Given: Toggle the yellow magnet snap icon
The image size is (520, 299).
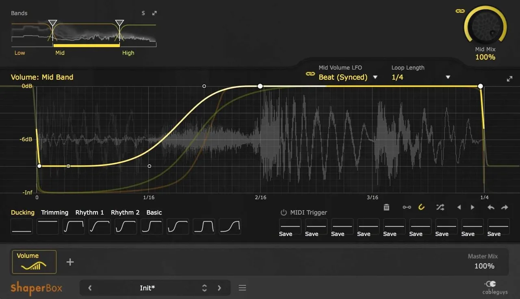Looking at the screenshot, I should click(421, 207).
